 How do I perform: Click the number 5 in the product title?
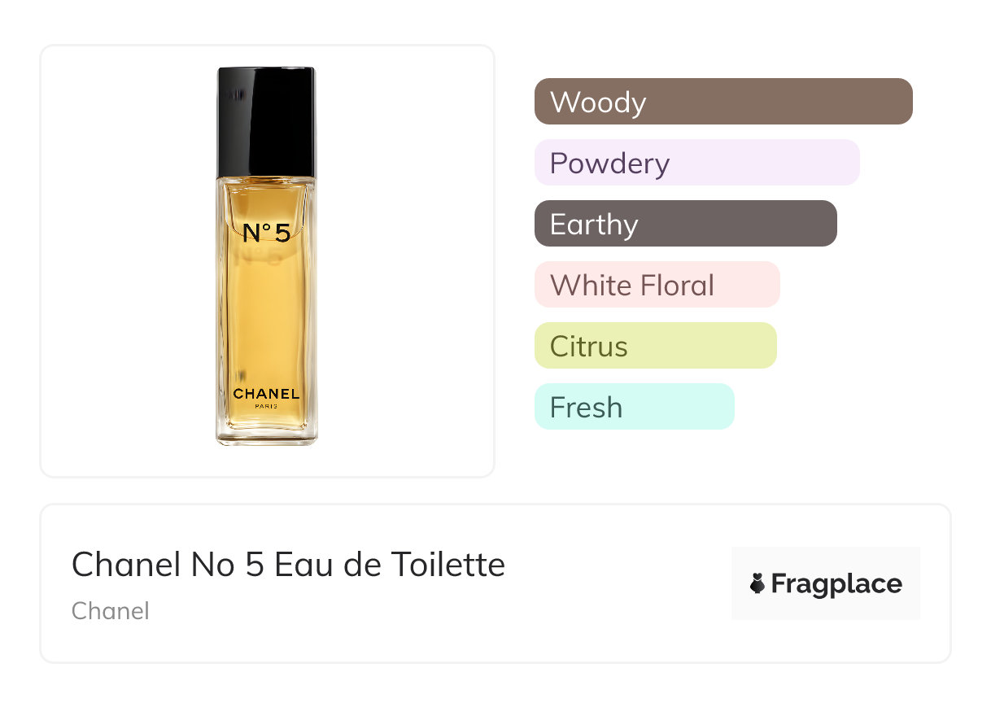pyautogui.click(x=255, y=564)
